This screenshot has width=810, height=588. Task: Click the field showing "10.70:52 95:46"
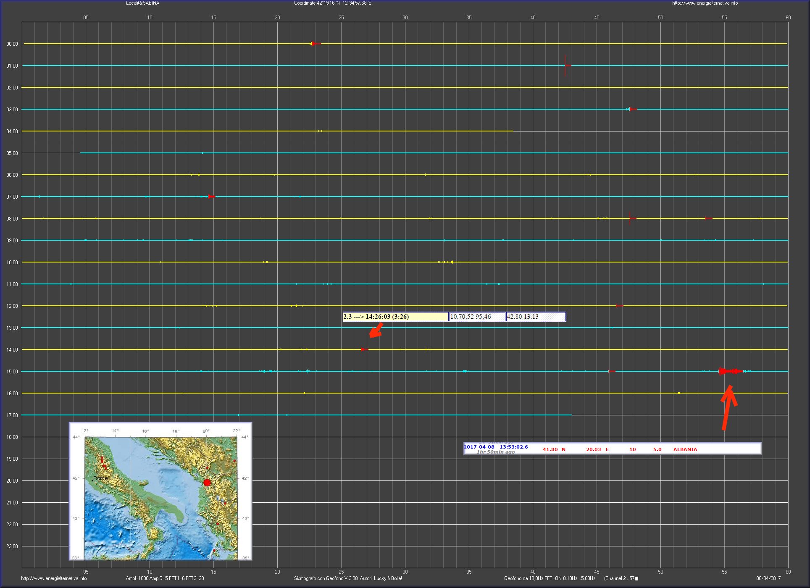pos(477,317)
